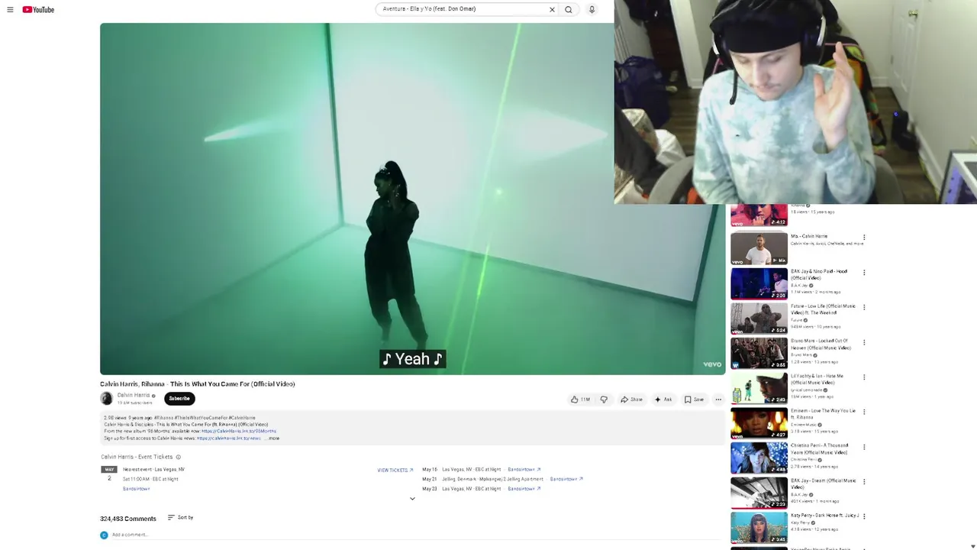This screenshot has width=977, height=550.
Task: Open Eminem Music channel name
Action: [804, 425]
